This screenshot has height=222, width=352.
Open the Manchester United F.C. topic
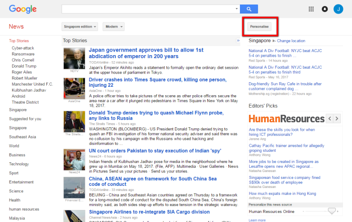tap(32, 84)
